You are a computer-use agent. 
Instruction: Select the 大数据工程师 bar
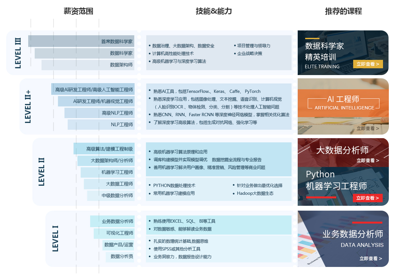(109, 184)
